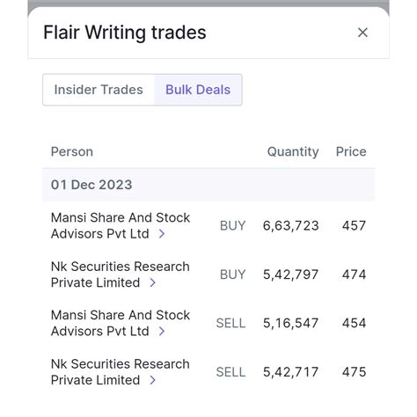This screenshot has width=417, height=417.
Task: Switch to Insider Trades tab
Action: coord(99,90)
